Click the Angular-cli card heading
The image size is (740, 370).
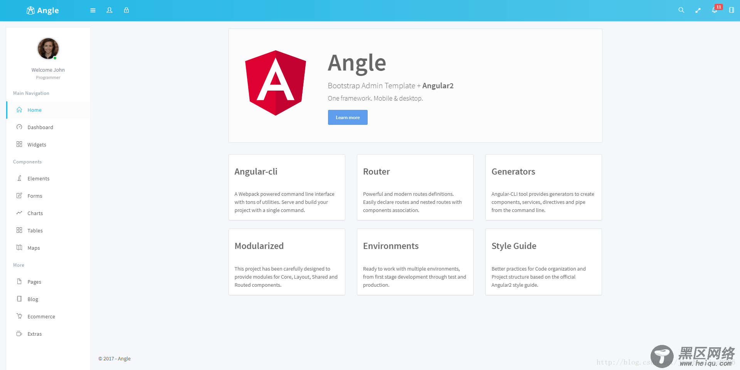(256, 172)
